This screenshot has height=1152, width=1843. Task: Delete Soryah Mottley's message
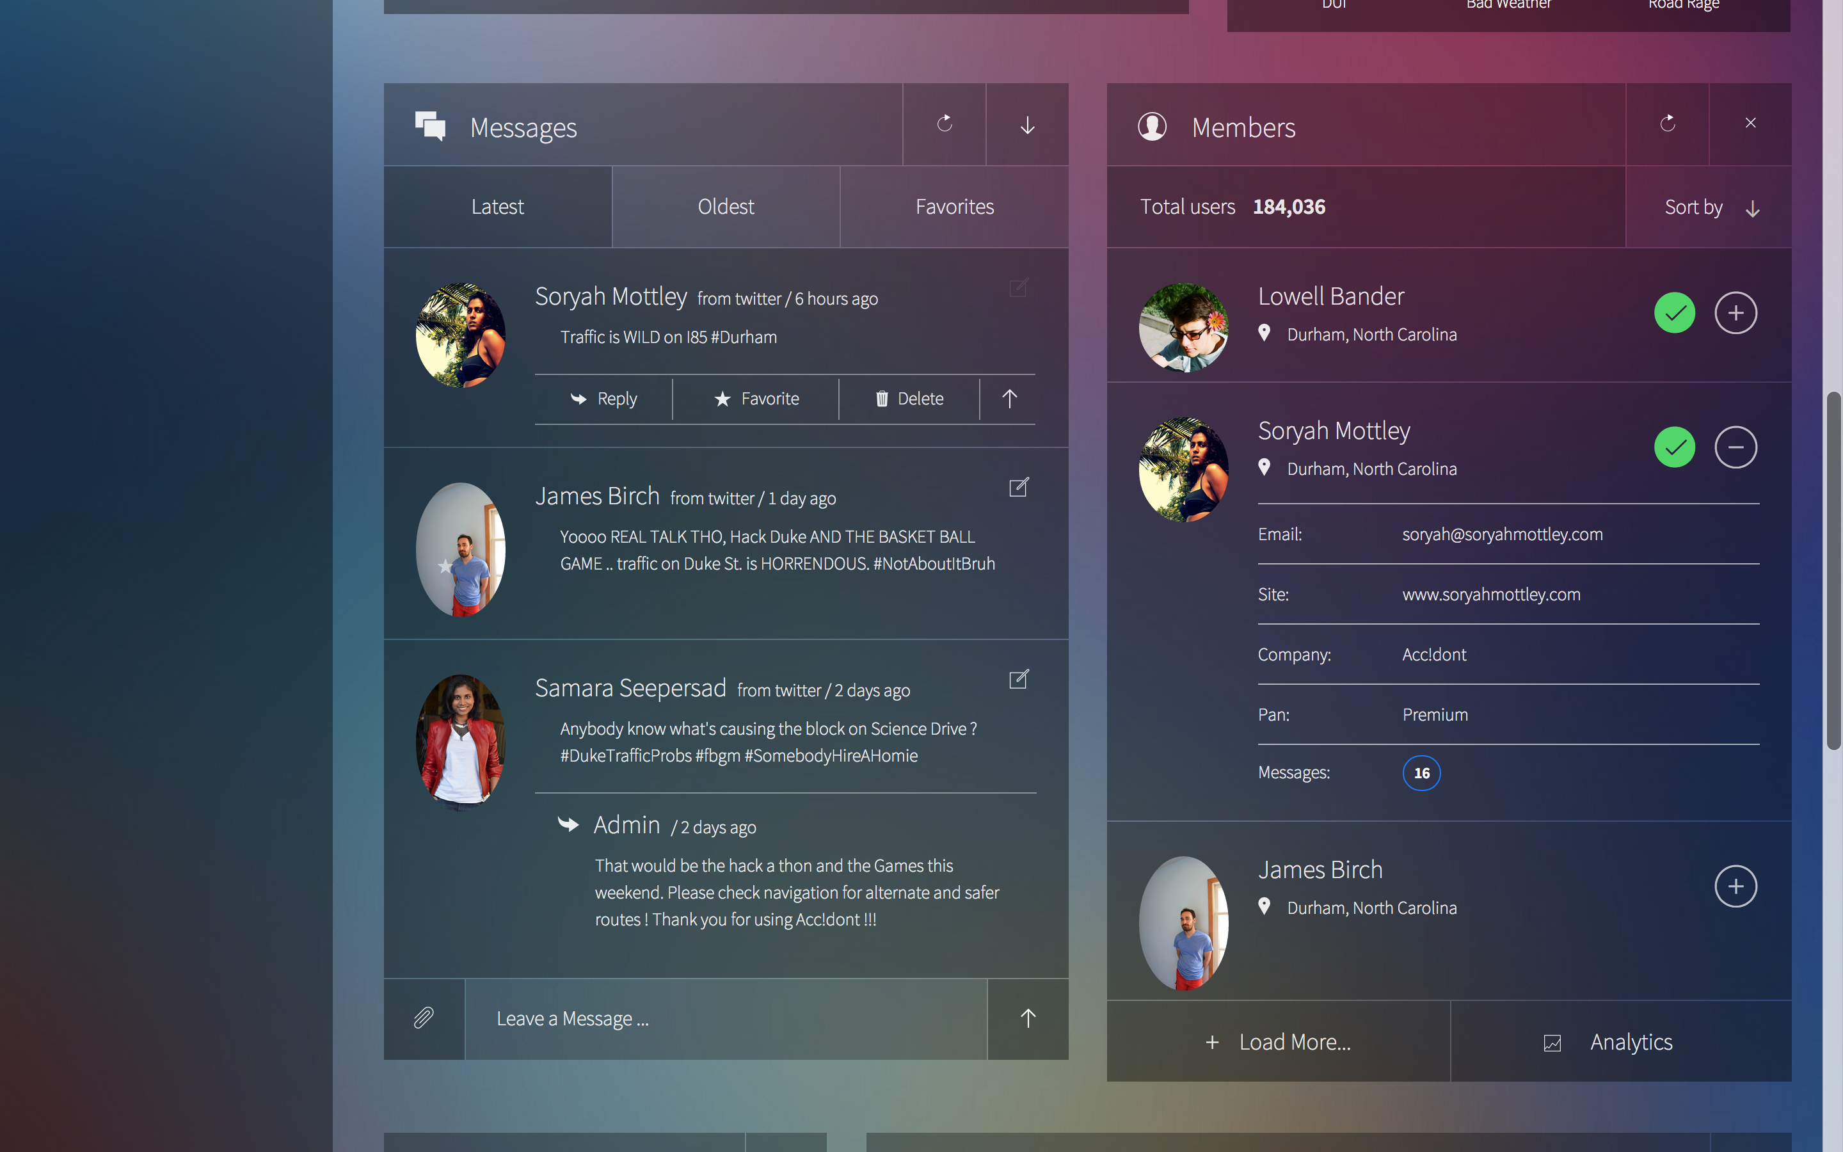click(x=909, y=399)
